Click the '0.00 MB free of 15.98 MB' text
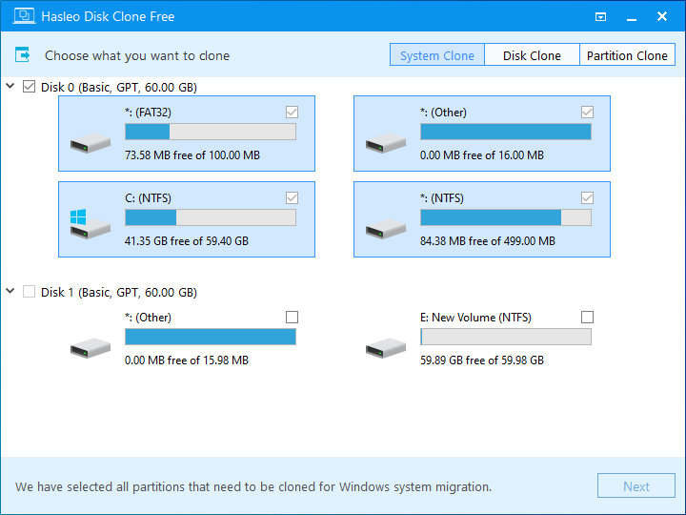Viewport: 686px width, 515px height. pyautogui.click(x=187, y=360)
